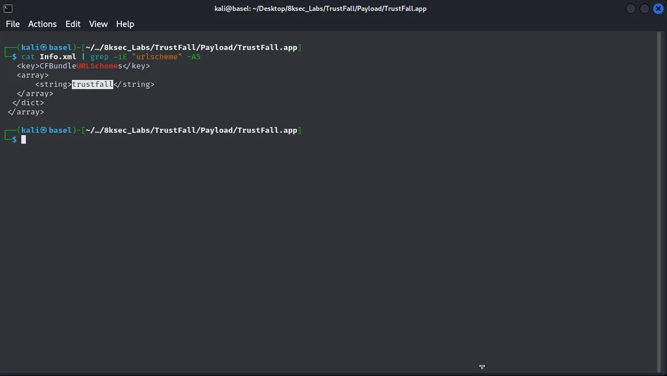Click the grep -iE command portion
This screenshot has width=667, height=376.
point(109,56)
